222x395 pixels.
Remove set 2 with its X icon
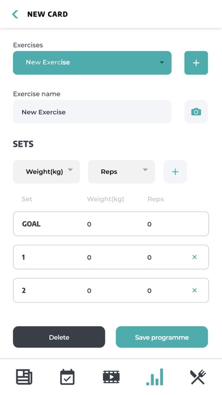[x=194, y=290]
